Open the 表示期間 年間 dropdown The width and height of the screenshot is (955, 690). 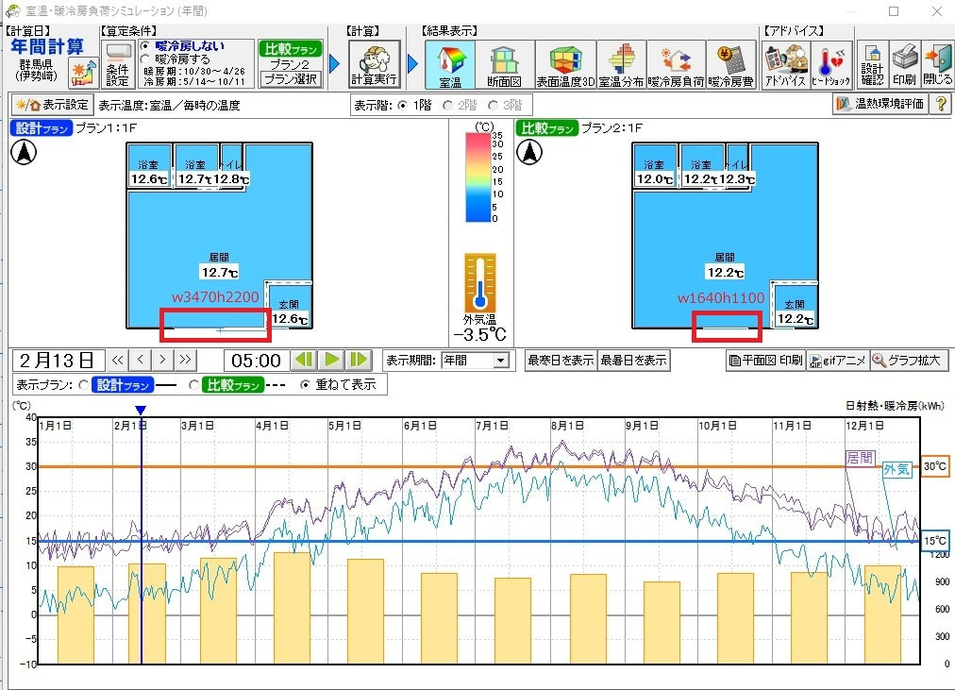click(475, 361)
